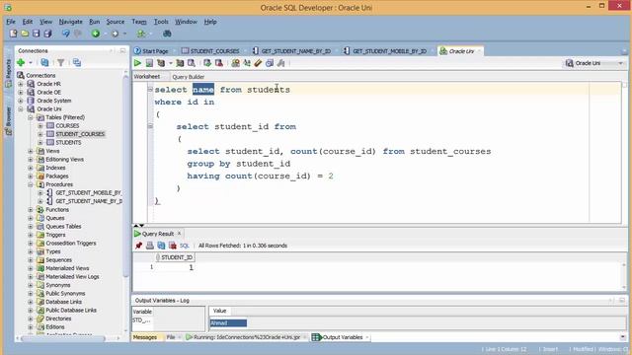
Task: Click the Open folder icon in main toolbar
Action: pos(25,34)
